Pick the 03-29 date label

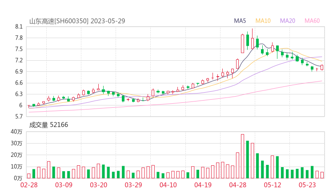(x=133, y=185)
